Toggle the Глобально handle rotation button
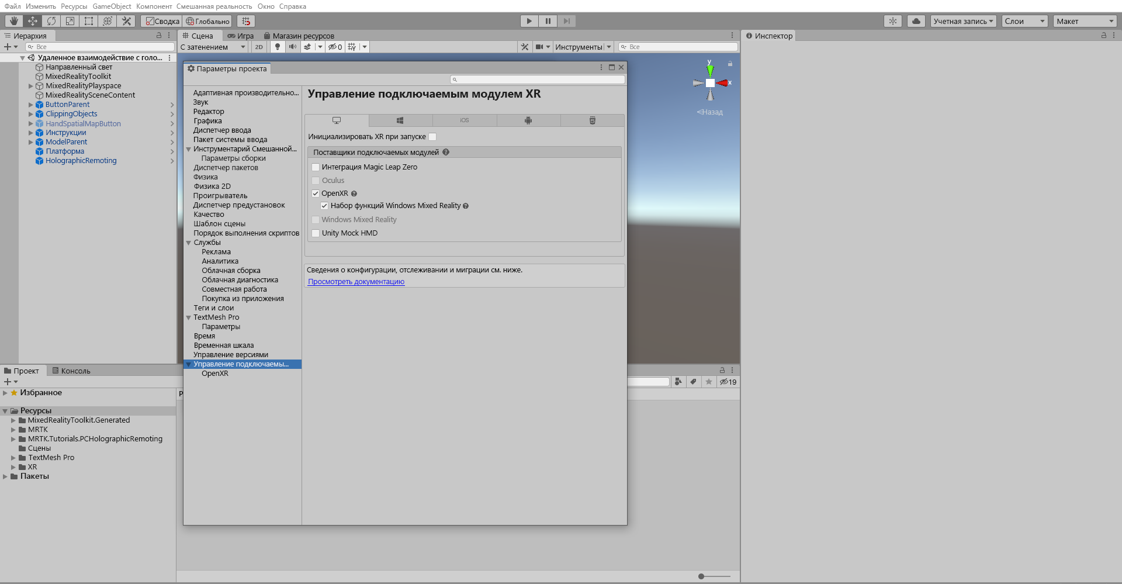This screenshot has width=1122, height=584. pyautogui.click(x=207, y=21)
